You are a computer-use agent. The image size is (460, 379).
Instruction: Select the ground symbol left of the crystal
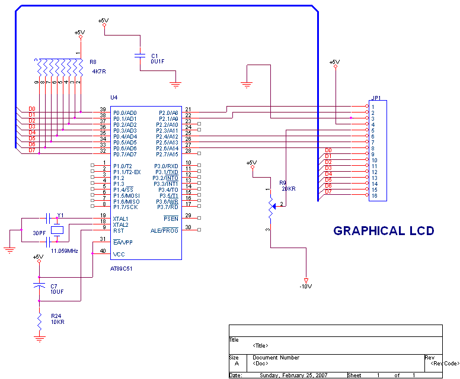pyautogui.click(x=9, y=250)
